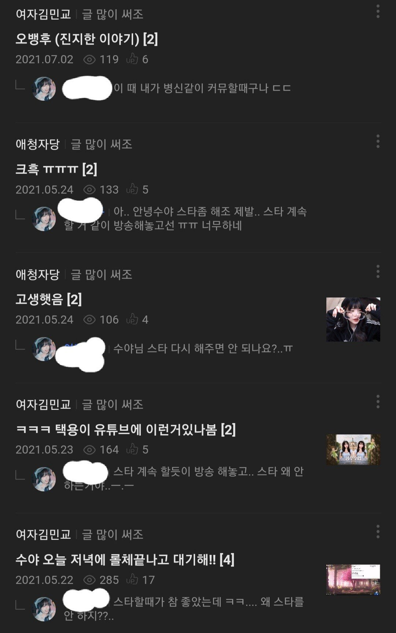
Task: Open the three-dot menu for 오뱅후 post
Action: click(x=378, y=11)
